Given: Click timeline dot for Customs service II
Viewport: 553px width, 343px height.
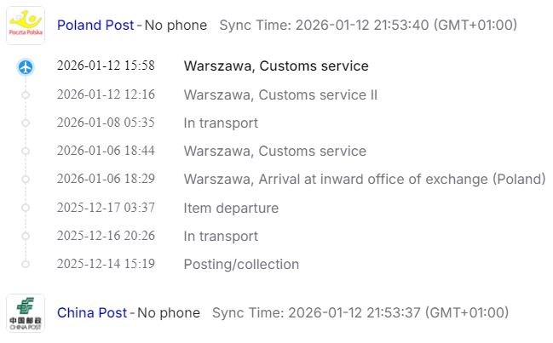Looking at the screenshot, I should click(x=26, y=94).
